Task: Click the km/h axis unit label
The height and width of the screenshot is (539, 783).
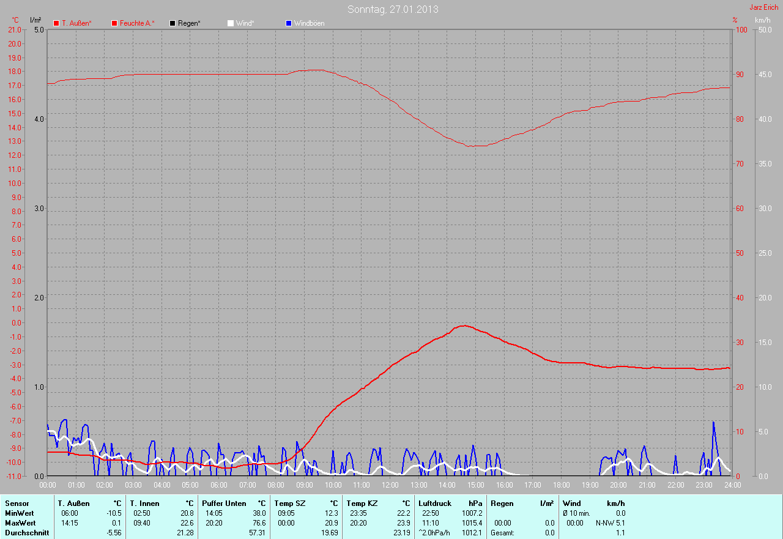Action: coord(762,20)
